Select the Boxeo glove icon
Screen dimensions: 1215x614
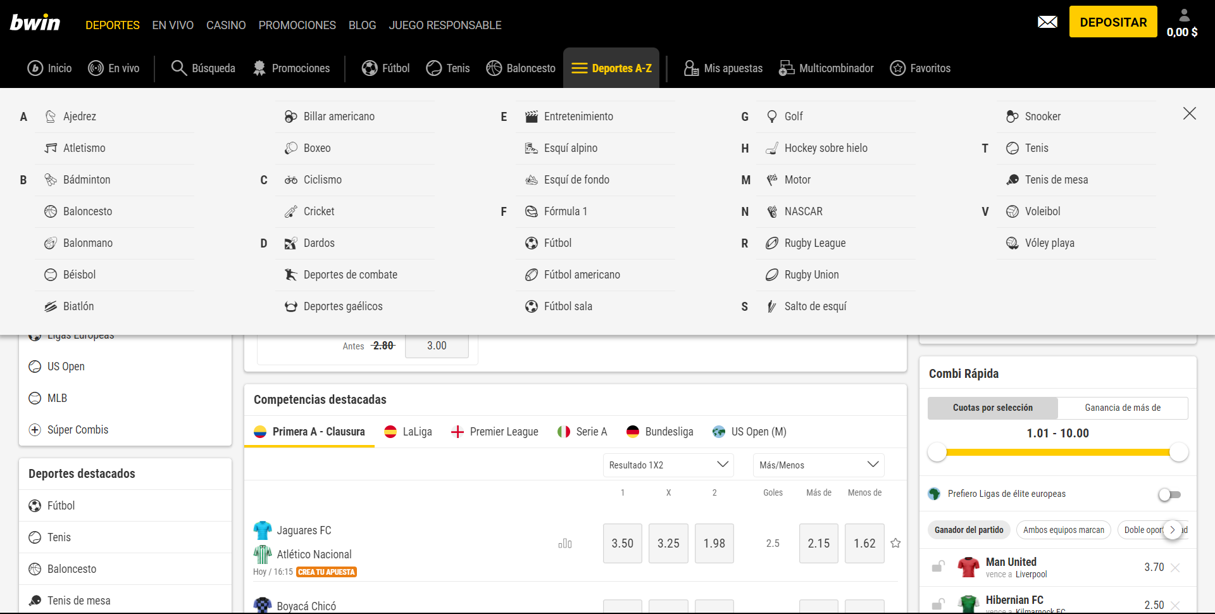[291, 148]
